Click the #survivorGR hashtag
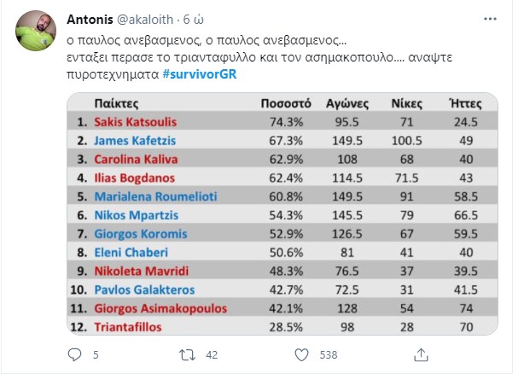524x374 pixels. pyautogui.click(x=200, y=74)
